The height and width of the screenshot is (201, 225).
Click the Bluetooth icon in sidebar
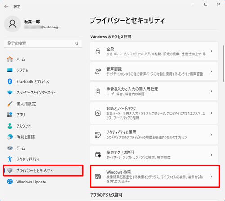[10, 81]
